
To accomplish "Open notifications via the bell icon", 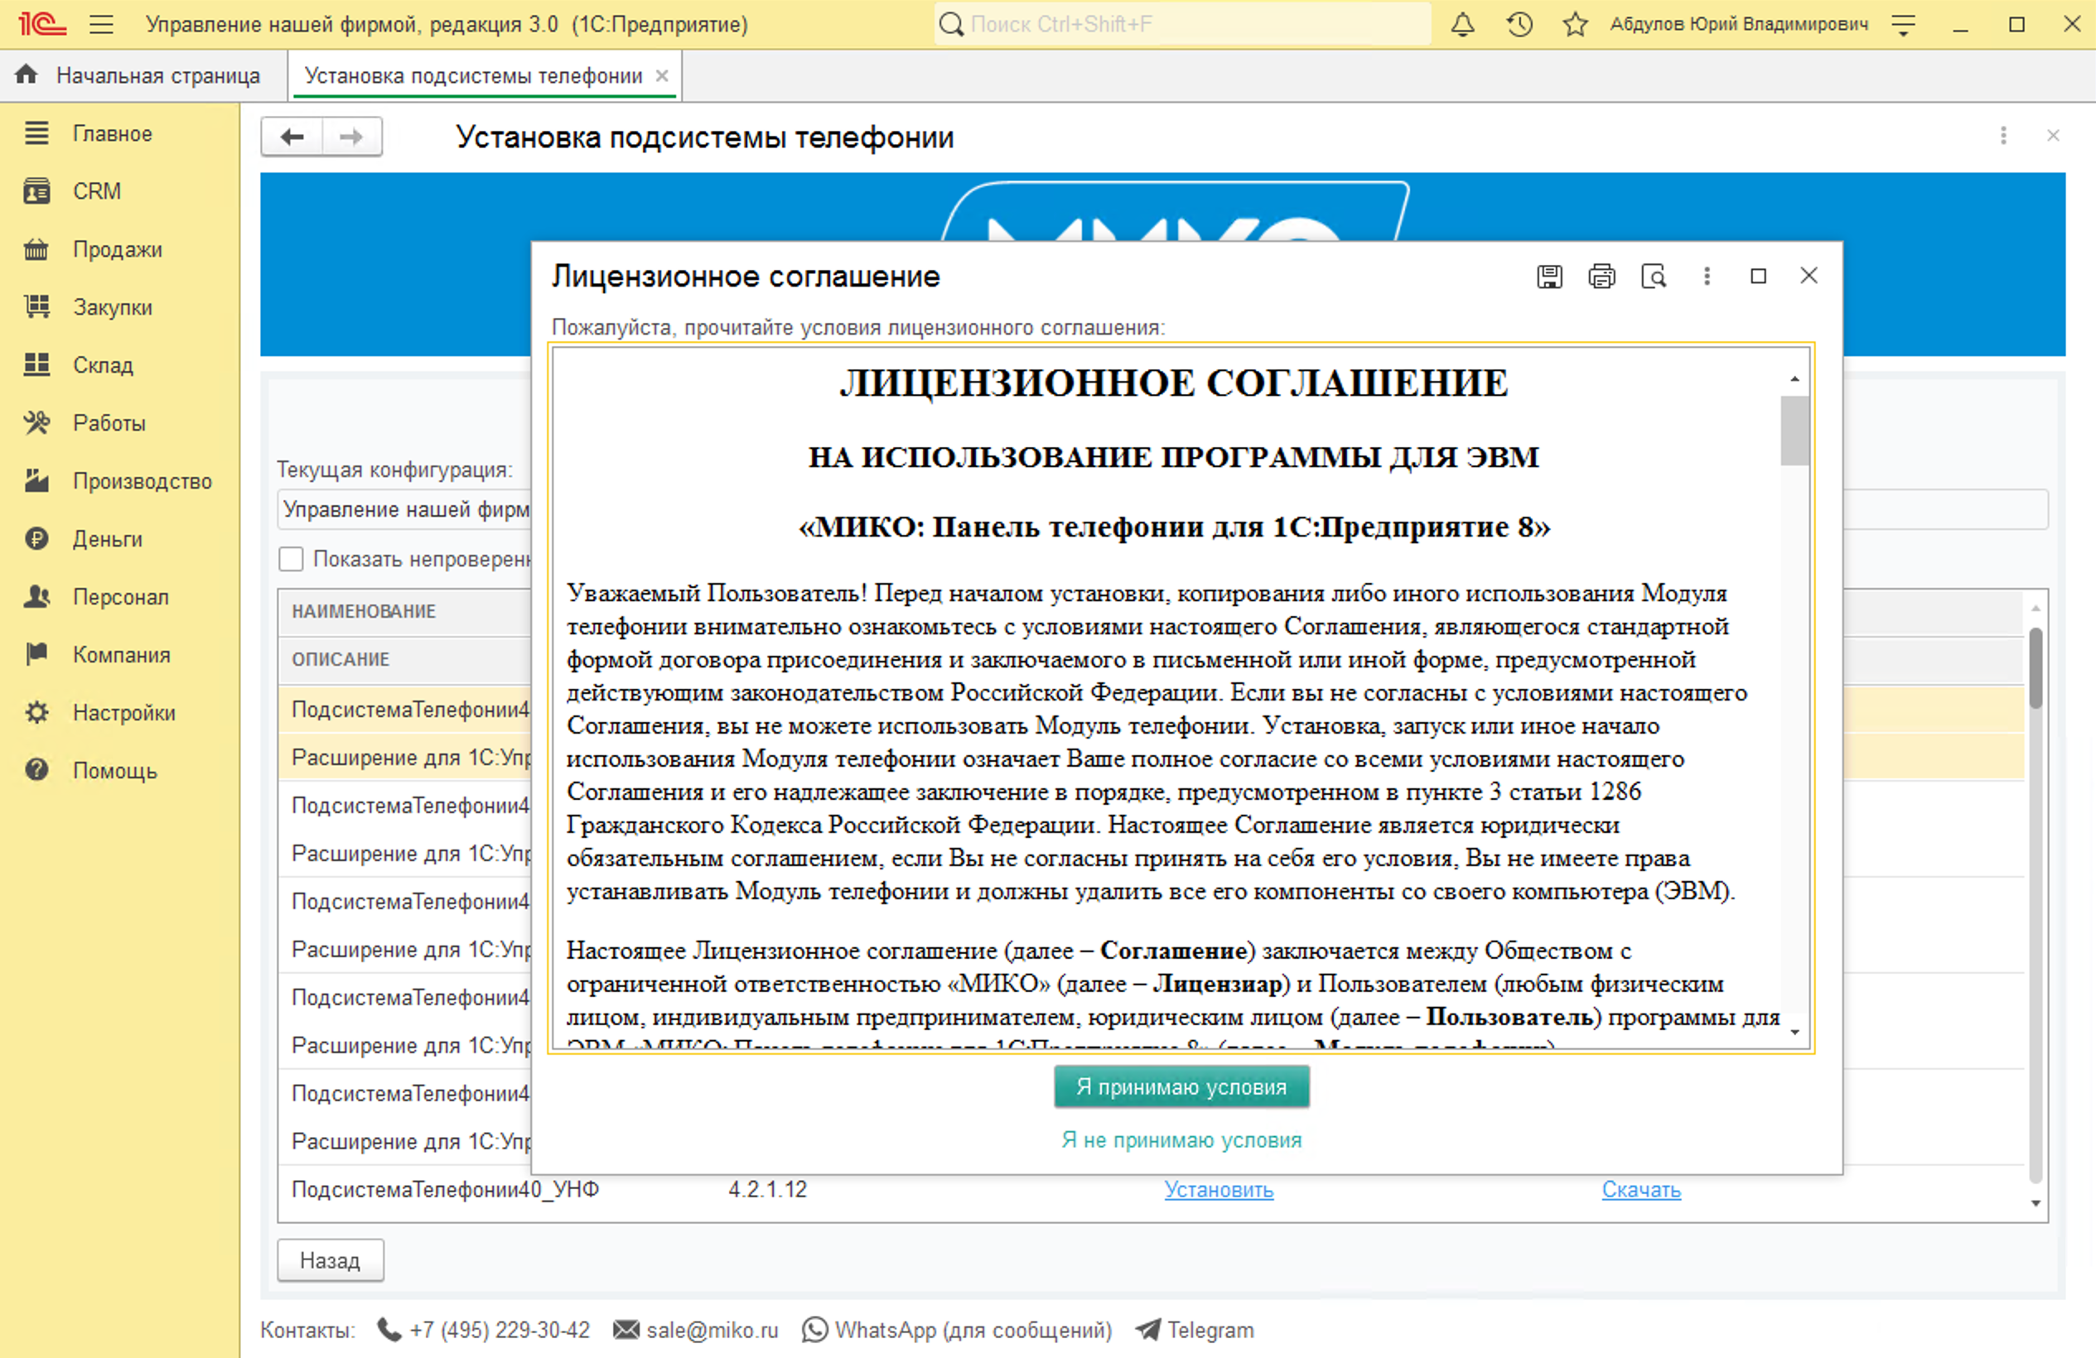I will 1462,24.
